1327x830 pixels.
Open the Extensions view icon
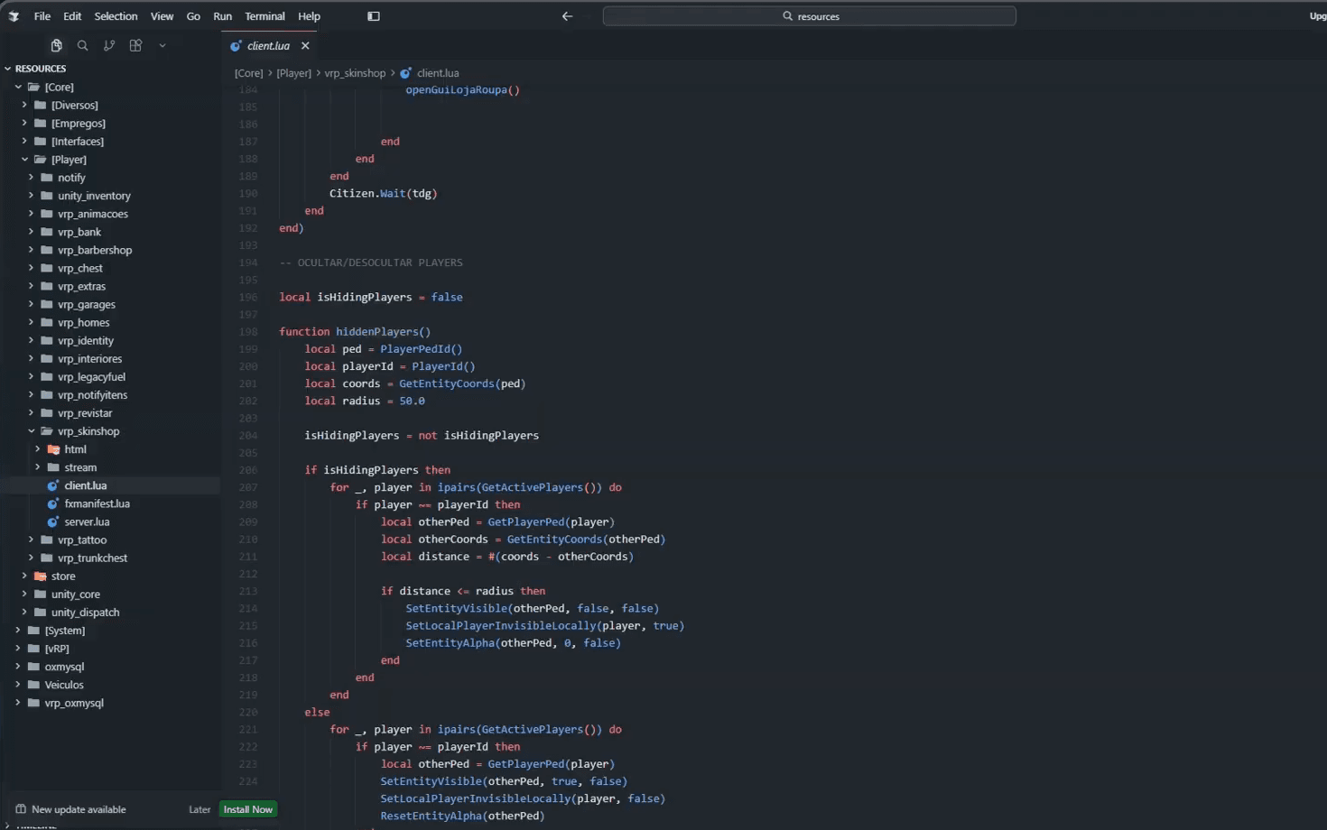[x=135, y=45]
